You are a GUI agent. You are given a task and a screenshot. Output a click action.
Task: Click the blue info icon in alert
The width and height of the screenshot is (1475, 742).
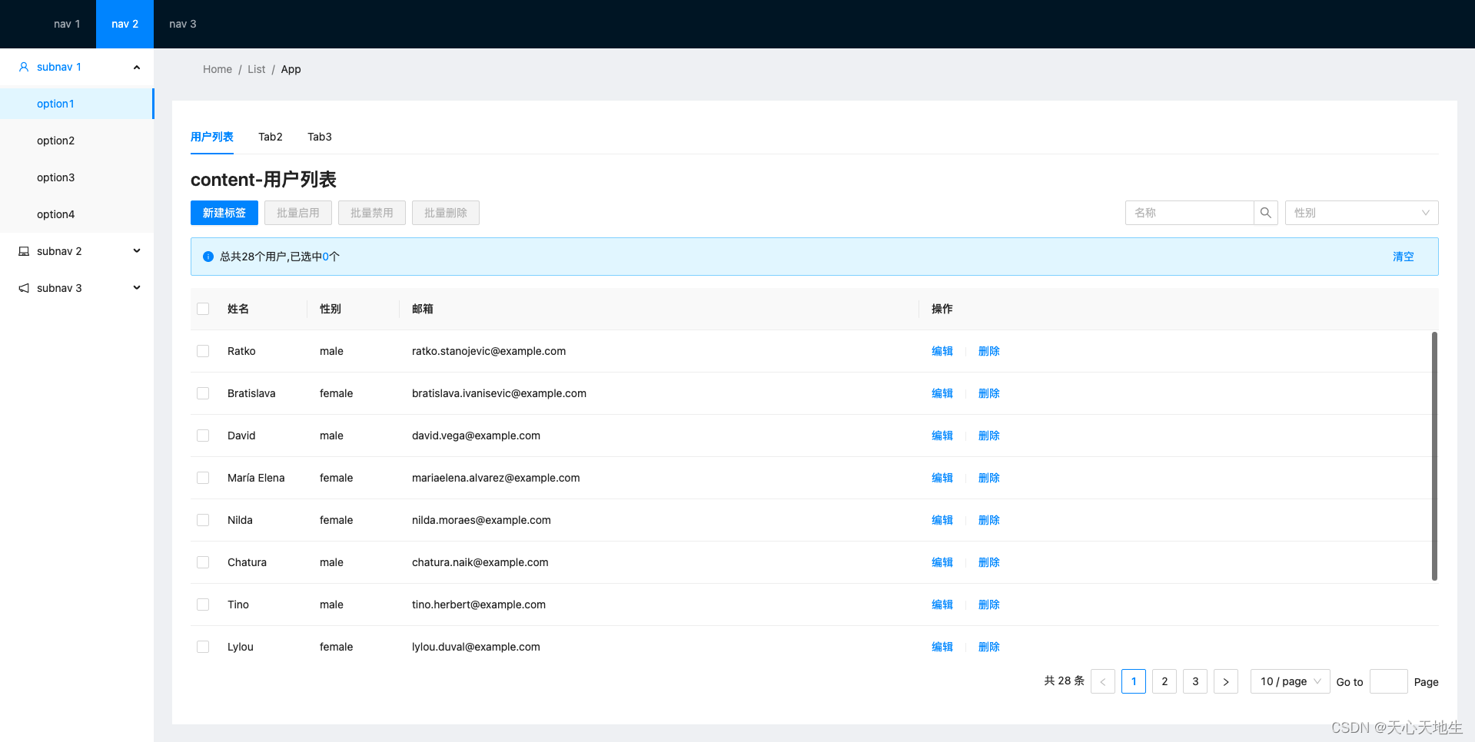click(x=208, y=257)
